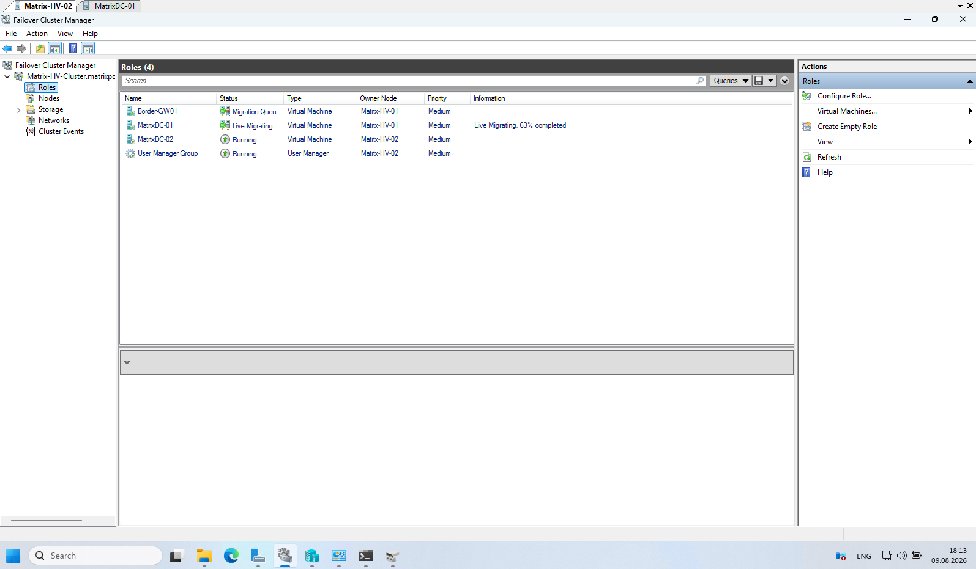
Task: Select the MatrixDC-02 virtual machine icon
Action: [x=130, y=139]
